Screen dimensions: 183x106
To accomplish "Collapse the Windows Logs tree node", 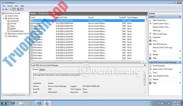I will [3, 18].
